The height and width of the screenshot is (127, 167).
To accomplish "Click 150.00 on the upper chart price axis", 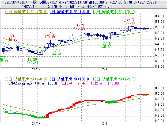I will pyautogui.click(x=159, y=27).
